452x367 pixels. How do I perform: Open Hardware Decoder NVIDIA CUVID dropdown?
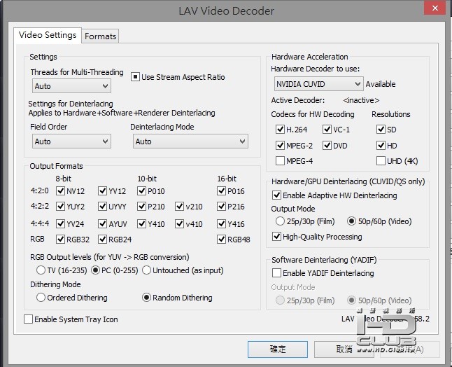[x=318, y=84]
